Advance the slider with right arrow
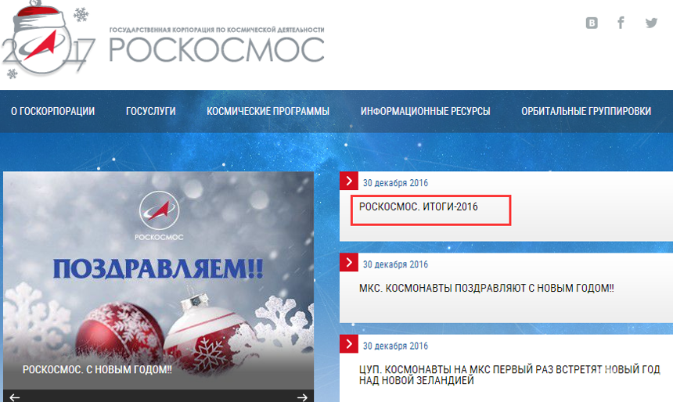This screenshot has width=673, height=402. click(x=302, y=397)
